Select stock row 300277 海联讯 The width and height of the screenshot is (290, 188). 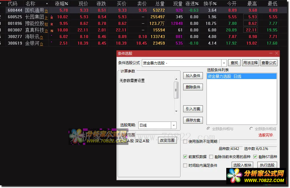[144, 37]
